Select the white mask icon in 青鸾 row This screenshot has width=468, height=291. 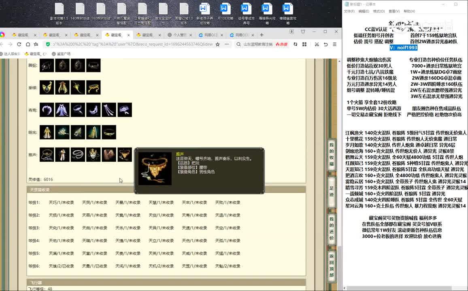click(x=94, y=110)
